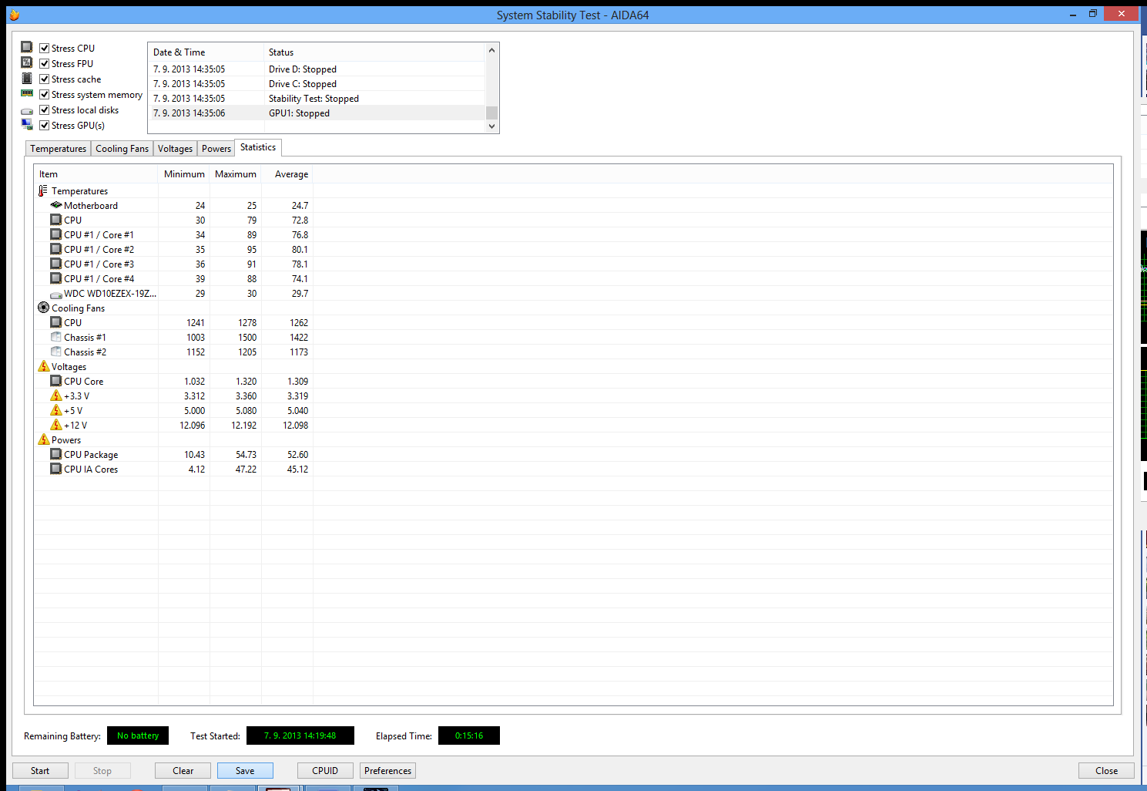Toggle the Stress system memory checkbox
The height and width of the screenshot is (791, 1147).
45,94
